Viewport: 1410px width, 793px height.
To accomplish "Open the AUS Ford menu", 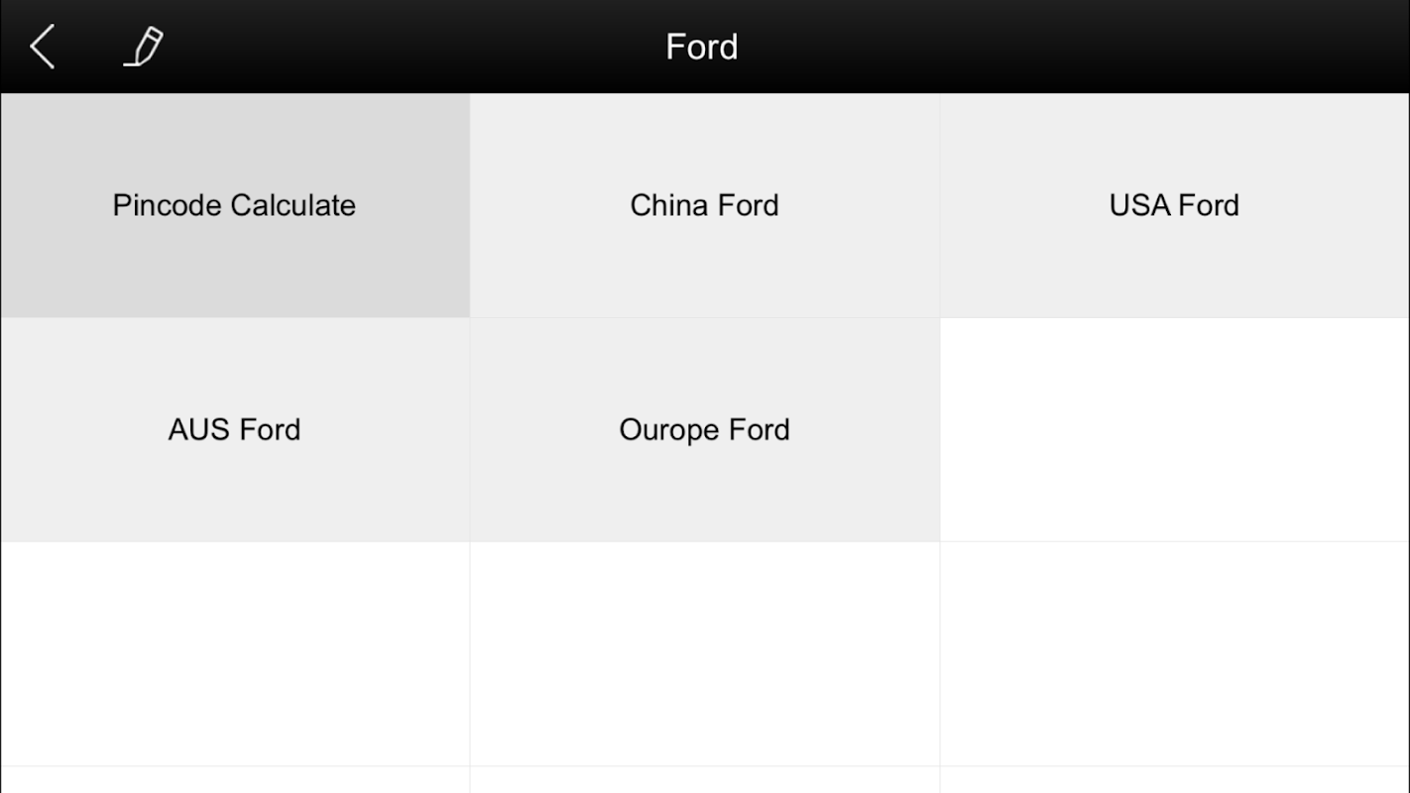I will click(234, 429).
